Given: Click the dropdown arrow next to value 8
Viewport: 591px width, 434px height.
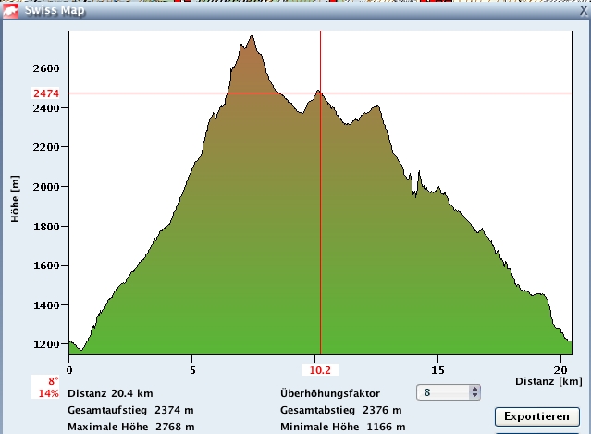Looking at the screenshot, I should [x=474, y=393].
